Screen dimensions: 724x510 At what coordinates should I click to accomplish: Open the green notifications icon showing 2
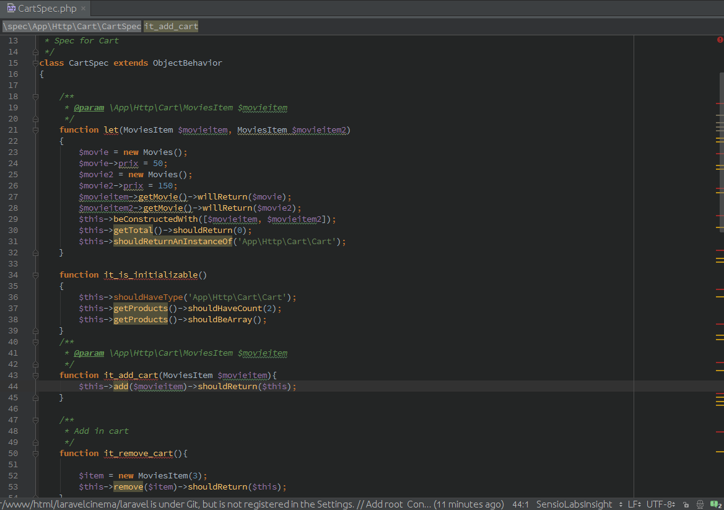point(716,504)
